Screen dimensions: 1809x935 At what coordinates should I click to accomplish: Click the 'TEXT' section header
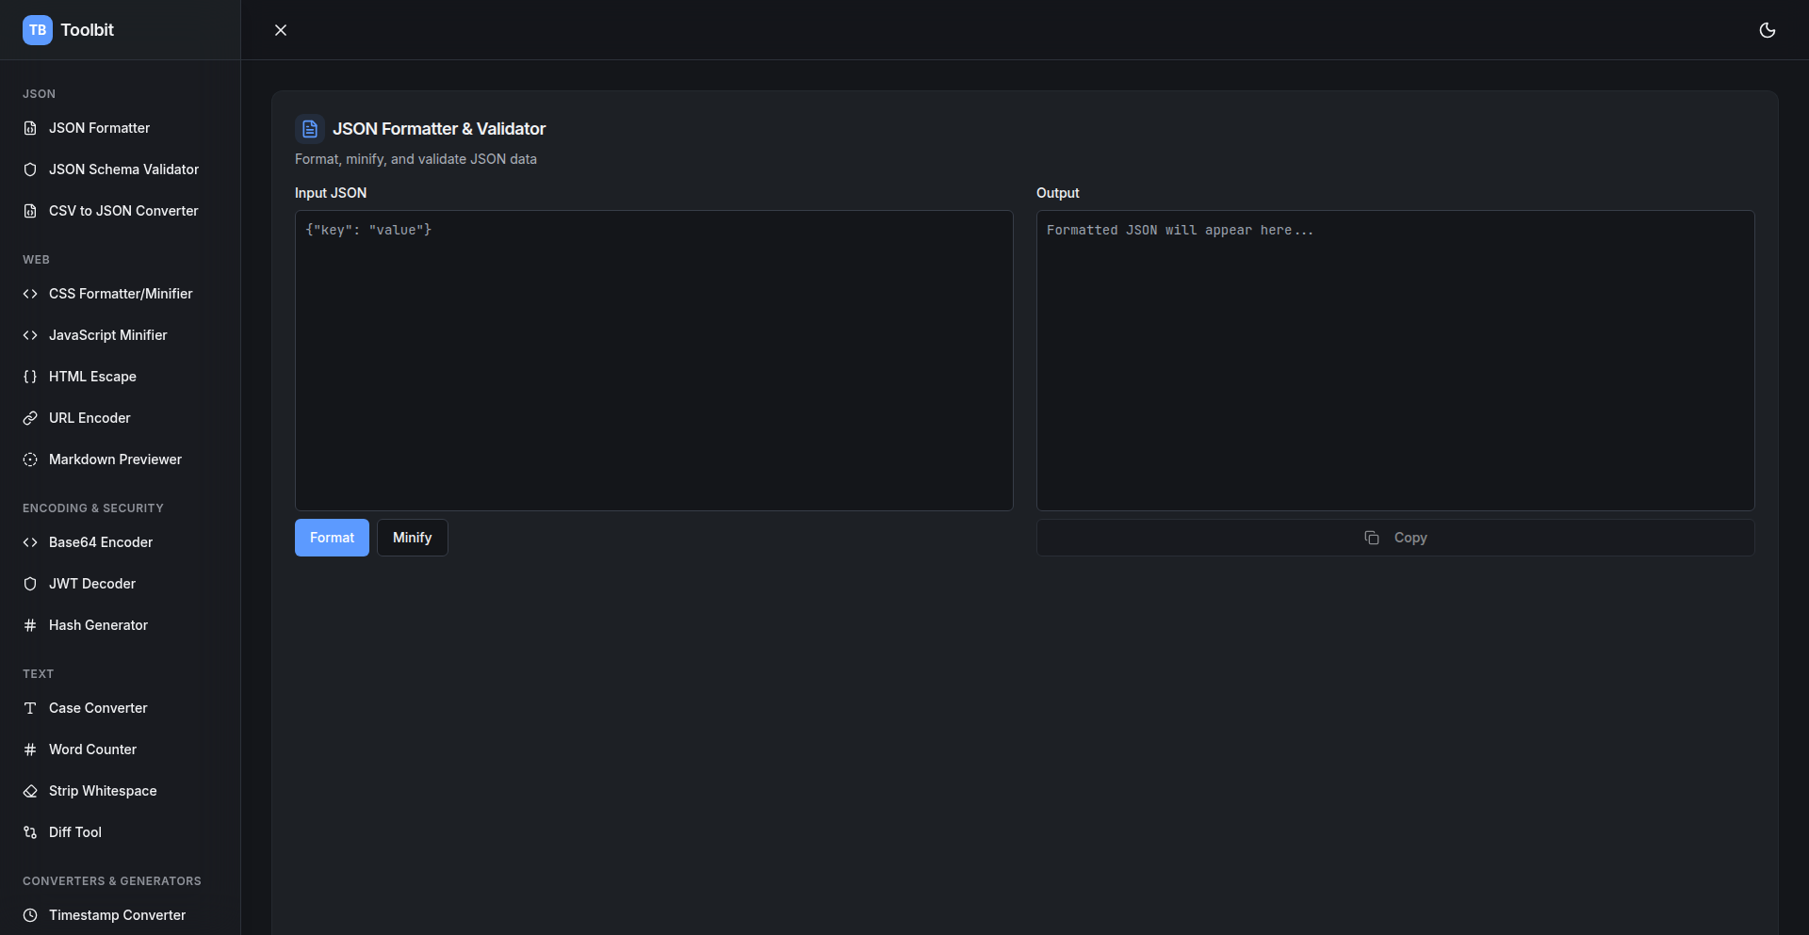point(38,674)
